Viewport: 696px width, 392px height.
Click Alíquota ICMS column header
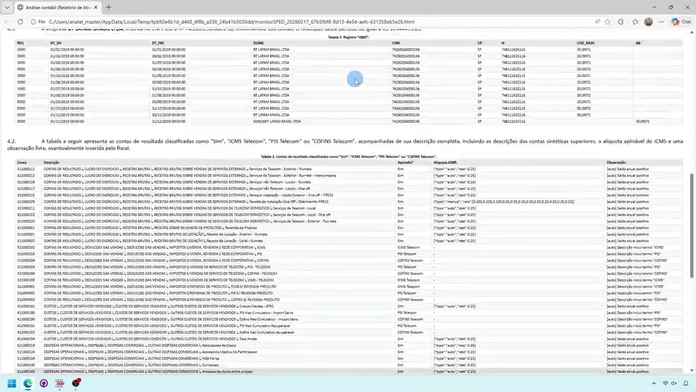[445, 162]
